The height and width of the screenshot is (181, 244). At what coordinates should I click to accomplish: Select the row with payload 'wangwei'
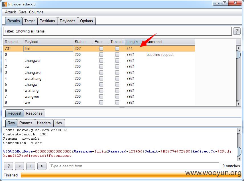click(x=99, y=97)
